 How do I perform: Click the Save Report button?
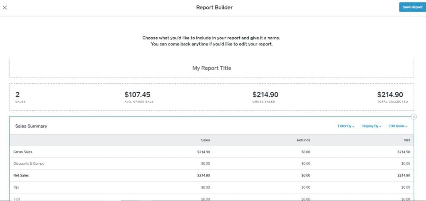tap(412, 7)
